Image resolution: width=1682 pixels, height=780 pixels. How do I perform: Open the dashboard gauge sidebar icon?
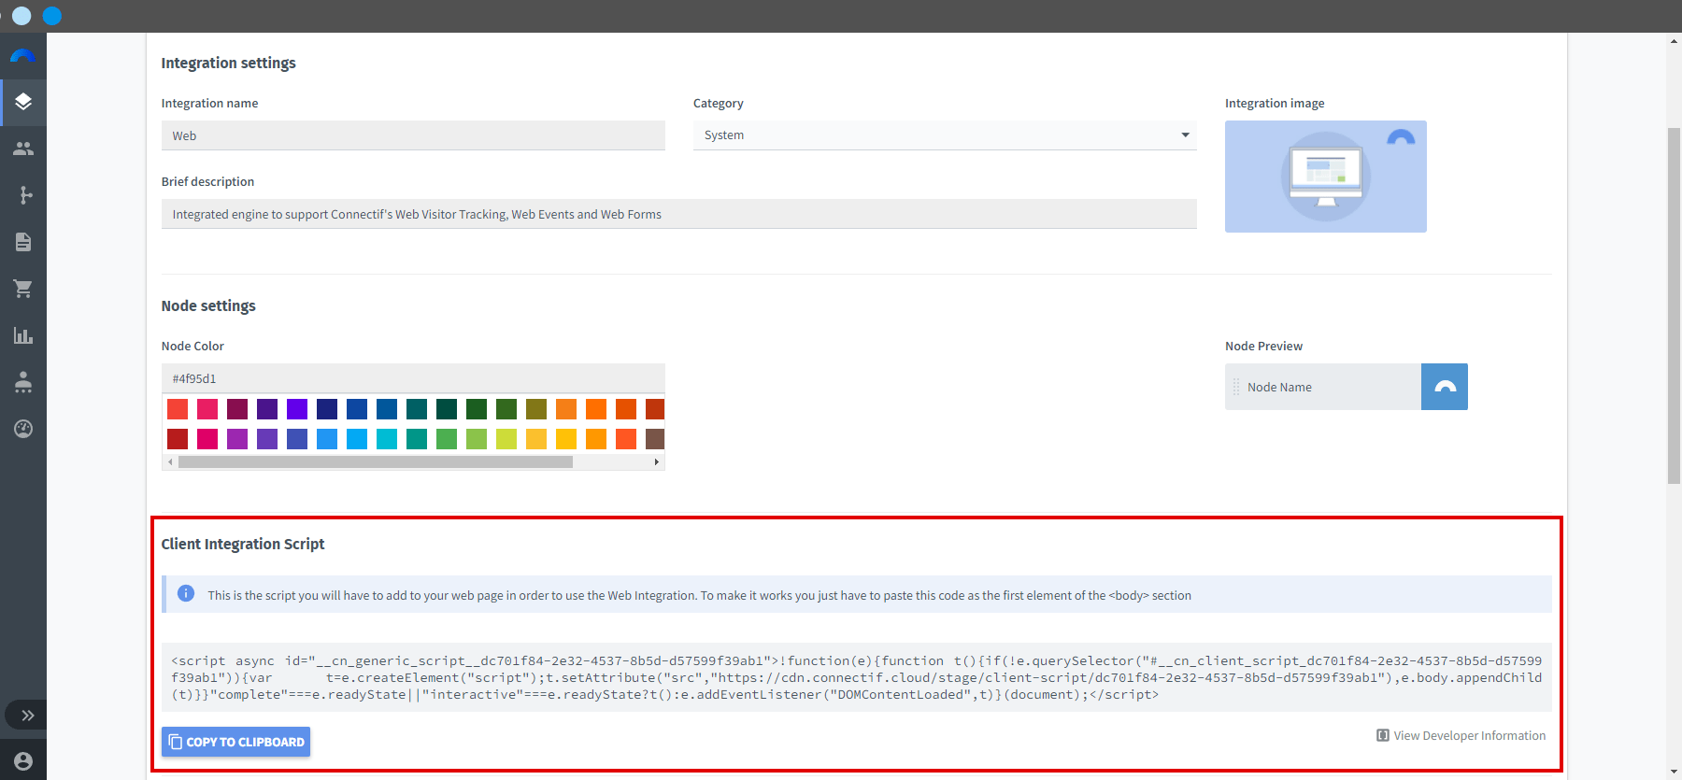tap(23, 429)
